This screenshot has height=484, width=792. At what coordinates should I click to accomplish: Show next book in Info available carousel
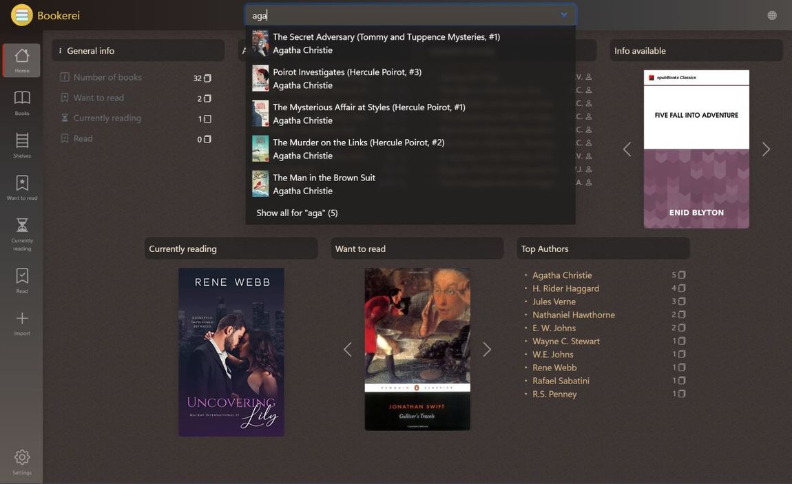[766, 149]
